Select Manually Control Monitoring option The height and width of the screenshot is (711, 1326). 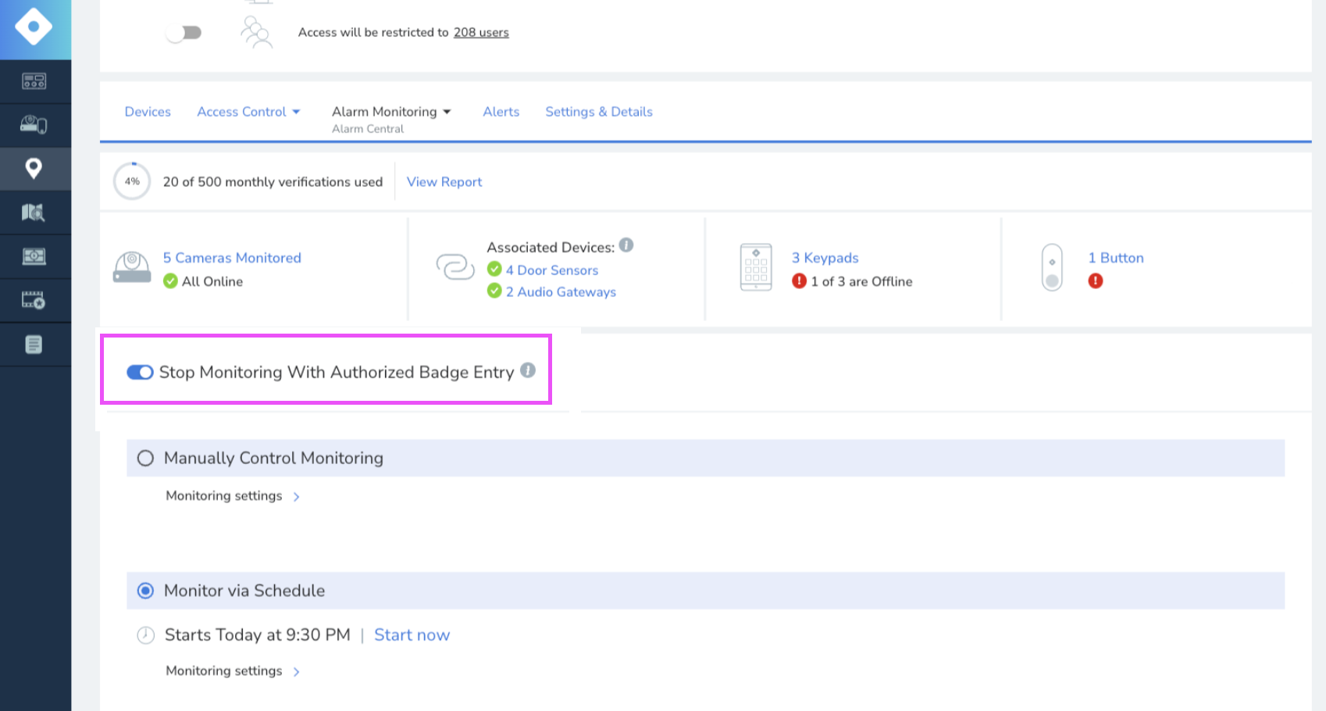145,458
